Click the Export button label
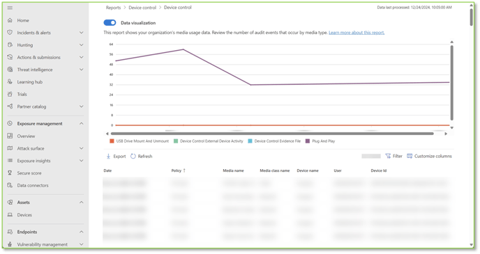Image resolution: width=480 pixels, height=254 pixels. pyautogui.click(x=119, y=157)
